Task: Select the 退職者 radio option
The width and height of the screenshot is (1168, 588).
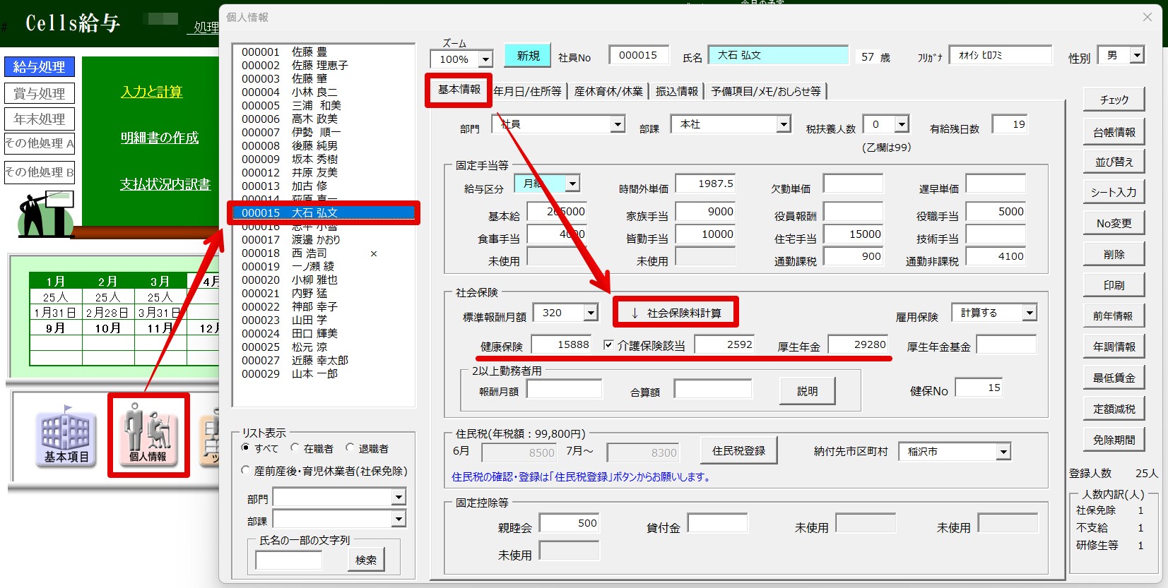Action: 350,448
